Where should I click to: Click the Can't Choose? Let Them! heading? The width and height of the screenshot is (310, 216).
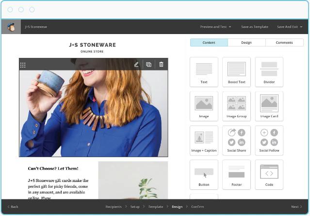point(53,169)
